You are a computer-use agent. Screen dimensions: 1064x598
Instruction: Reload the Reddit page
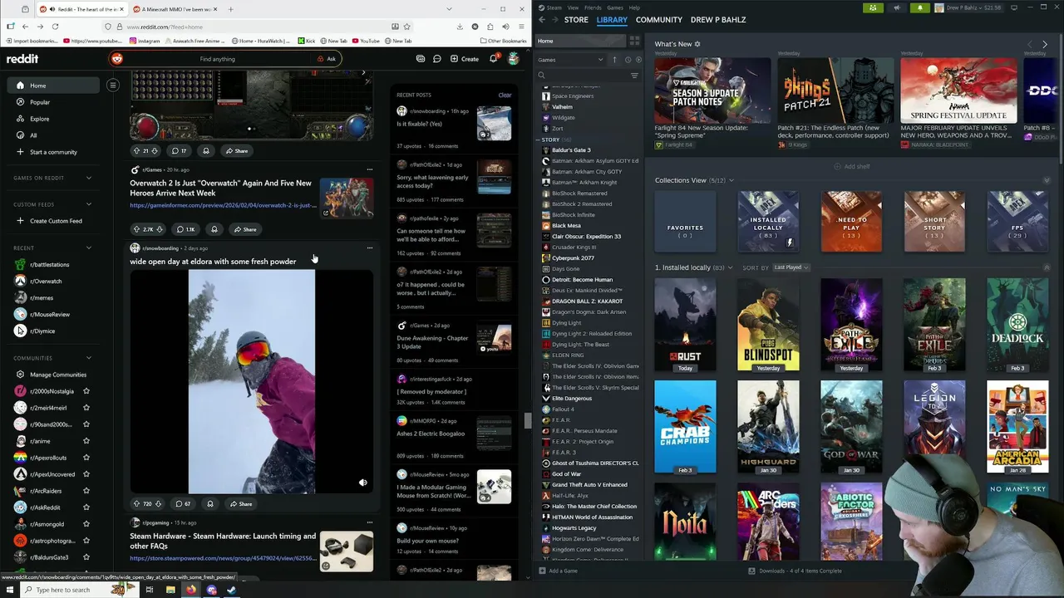point(55,27)
